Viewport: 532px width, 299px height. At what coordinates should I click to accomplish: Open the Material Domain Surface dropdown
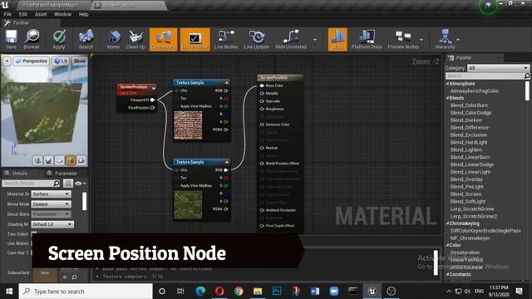(51, 194)
